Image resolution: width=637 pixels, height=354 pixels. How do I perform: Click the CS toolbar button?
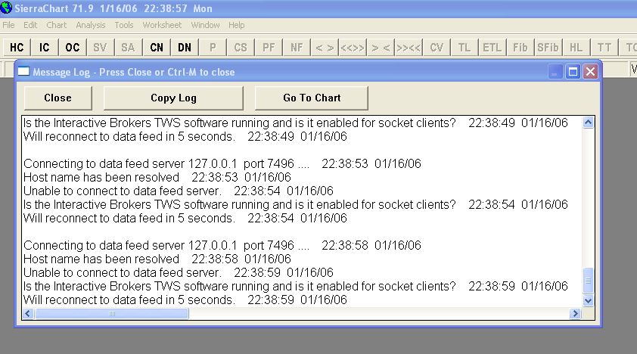[x=241, y=48]
